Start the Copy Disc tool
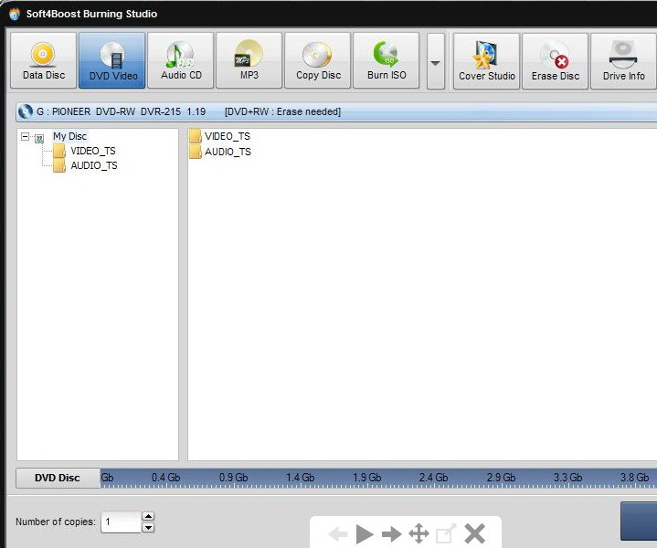 click(x=318, y=60)
